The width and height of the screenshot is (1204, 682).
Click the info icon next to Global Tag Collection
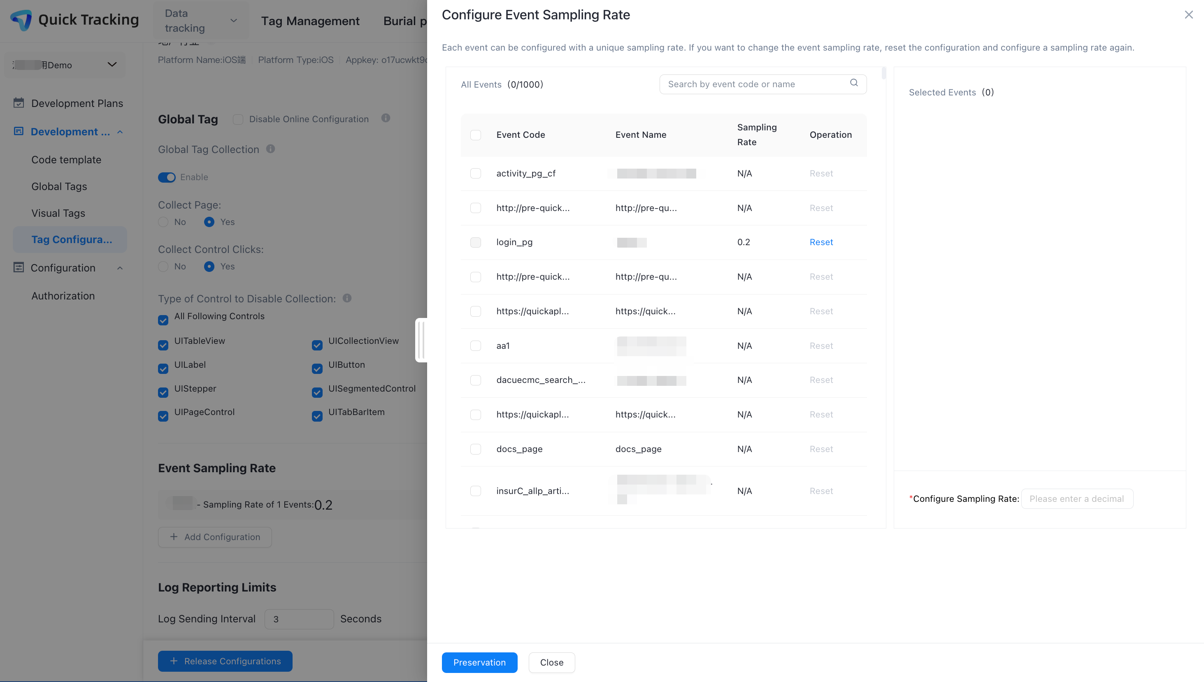[270, 149]
